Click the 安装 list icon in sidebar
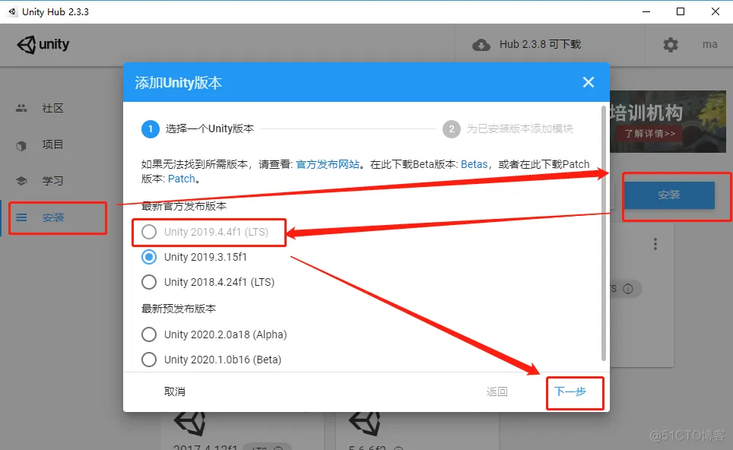Screen dimensions: 733x450 21,217
